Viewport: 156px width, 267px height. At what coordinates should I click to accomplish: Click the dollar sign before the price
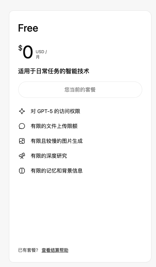pos(20,48)
